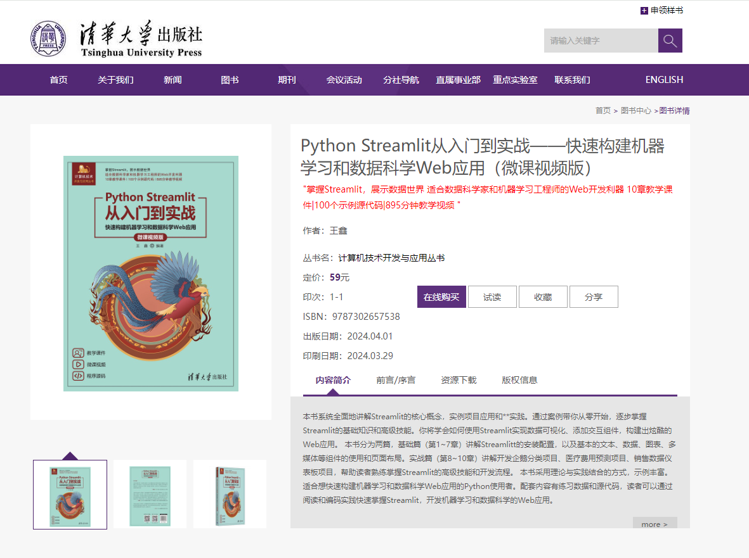The width and height of the screenshot is (749, 558).
Task: Go to the 新闻 menu item
Action: click(x=173, y=80)
